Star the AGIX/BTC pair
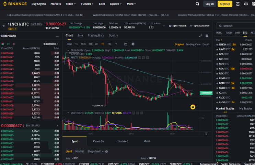The height and width of the screenshot is (165, 255). pyautogui.click(x=217, y=83)
